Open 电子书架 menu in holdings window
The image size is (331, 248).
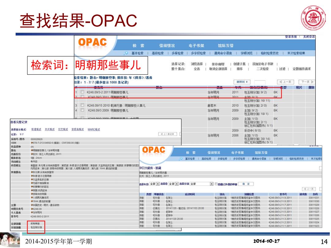[238, 152]
